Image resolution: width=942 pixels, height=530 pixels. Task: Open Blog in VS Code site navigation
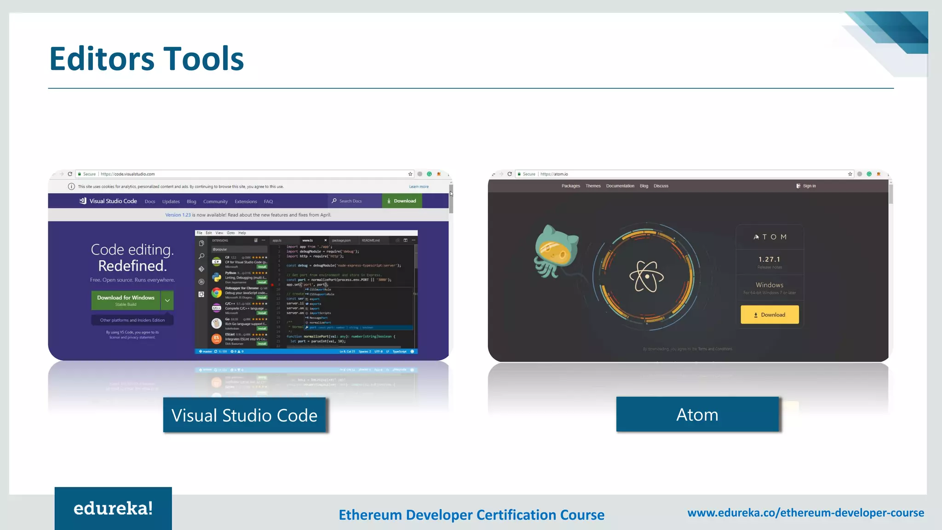tap(191, 202)
